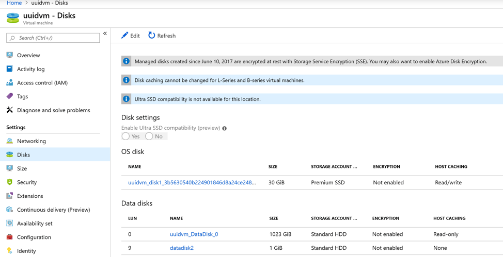Open the datadisk2 link
Screen dimensions: 503x257
coord(182,248)
